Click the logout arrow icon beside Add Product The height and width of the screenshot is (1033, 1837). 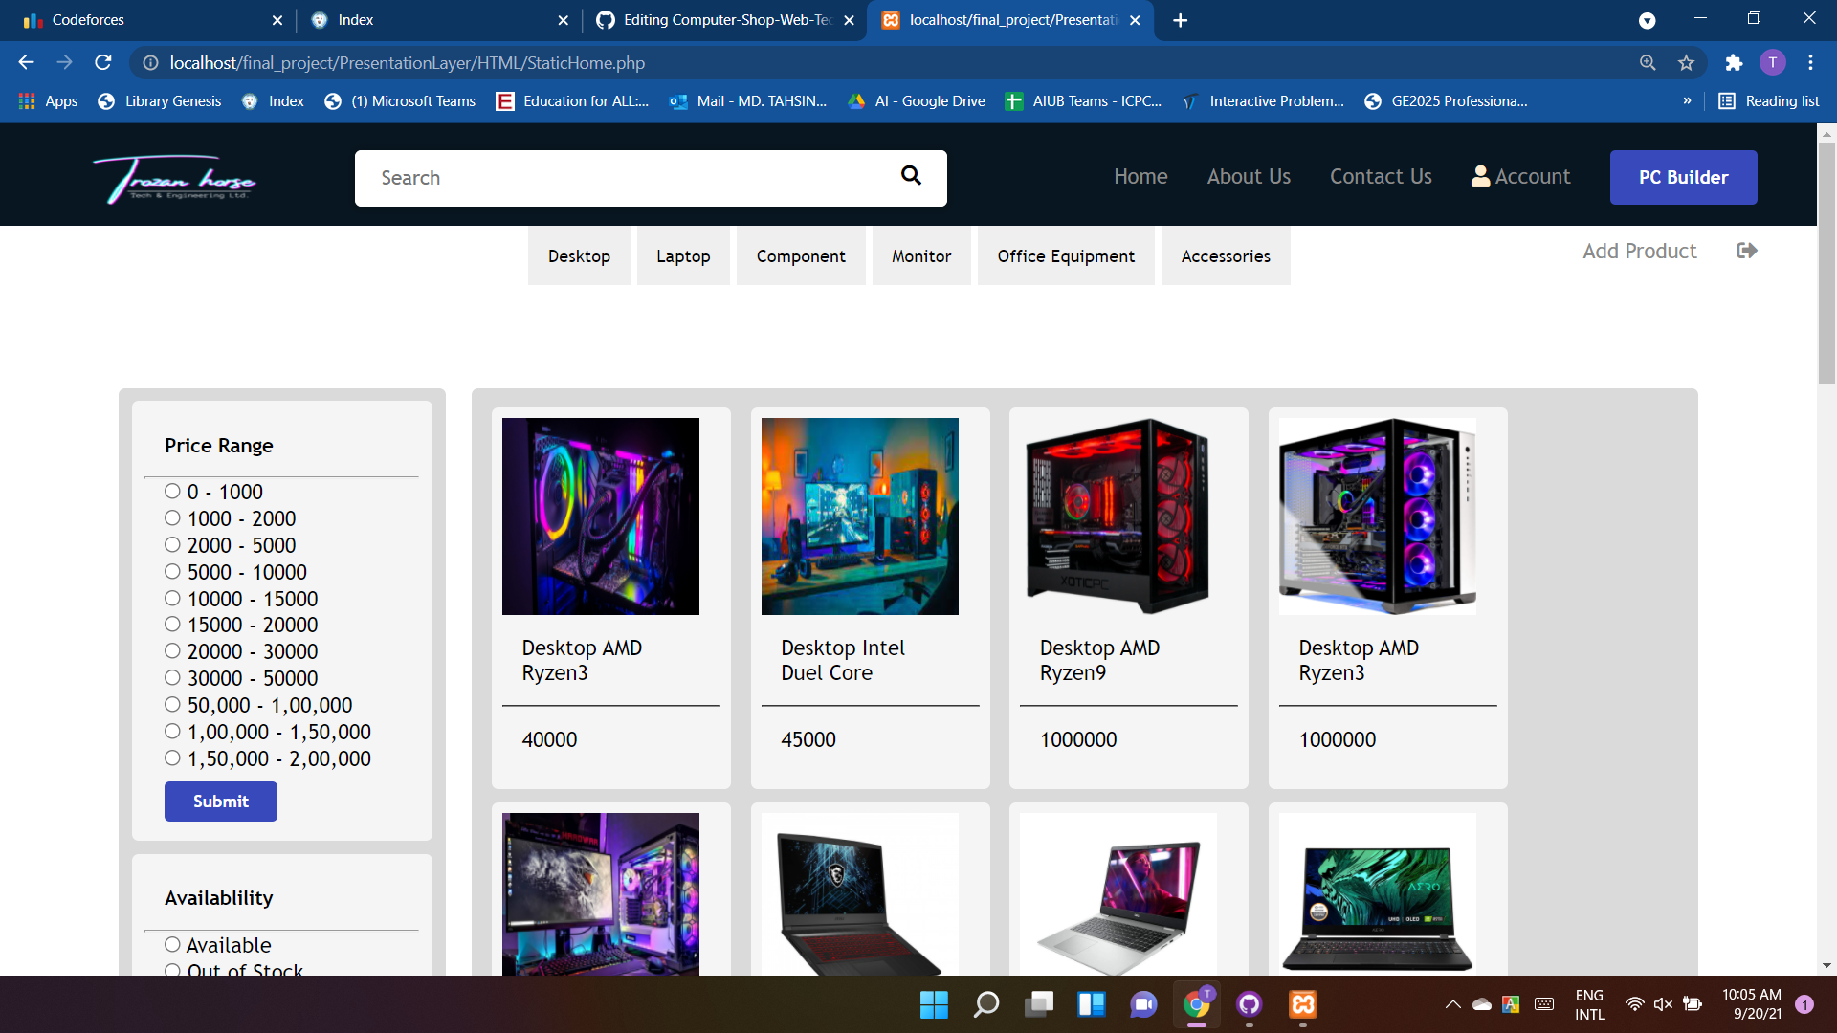coord(1747,251)
